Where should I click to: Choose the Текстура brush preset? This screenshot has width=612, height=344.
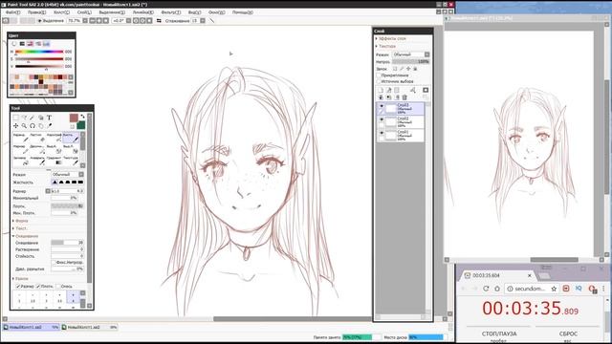(x=71, y=161)
